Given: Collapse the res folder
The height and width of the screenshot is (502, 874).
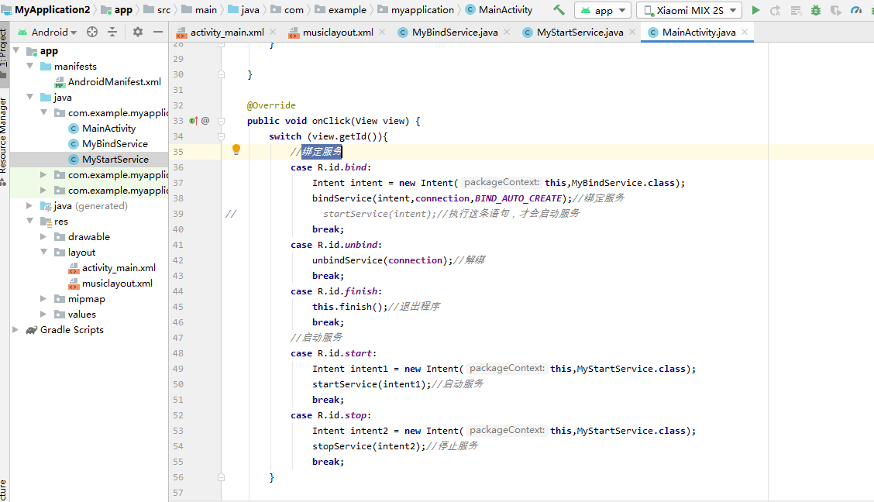Looking at the screenshot, I should point(30,222).
